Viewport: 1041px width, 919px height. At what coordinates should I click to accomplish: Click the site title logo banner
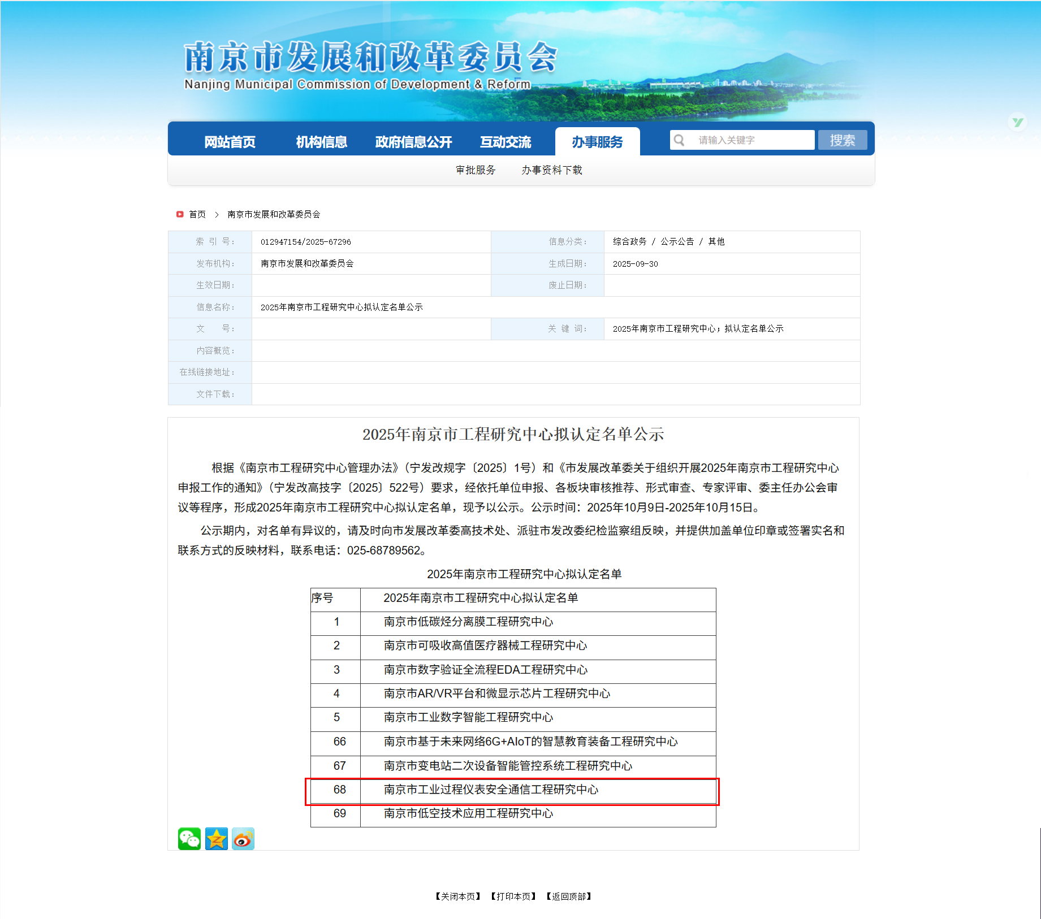click(x=370, y=65)
